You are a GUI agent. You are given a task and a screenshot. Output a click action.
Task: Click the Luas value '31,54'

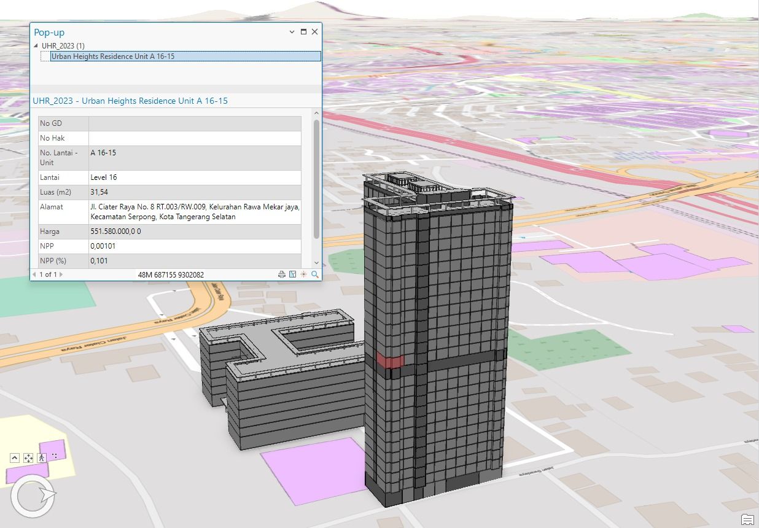pyautogui.click(x=99, y=192)
